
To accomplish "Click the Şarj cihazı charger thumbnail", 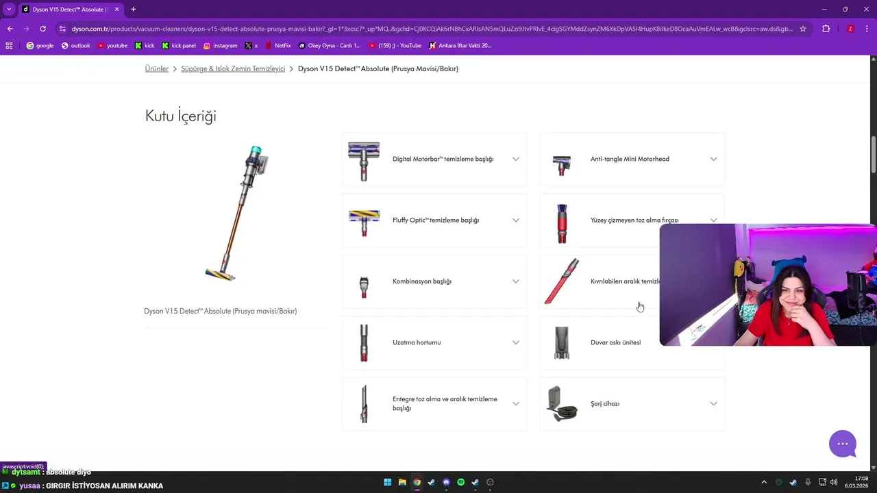I will [562, 403].
